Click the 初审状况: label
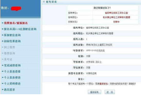The width and height of the screenshot is (141, 95). 73,22
